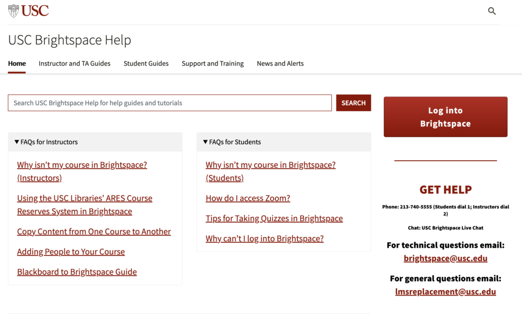Screen dimensions: 522x314
Task: Click the Log into Brightspace button
Action: click(445, 117)
